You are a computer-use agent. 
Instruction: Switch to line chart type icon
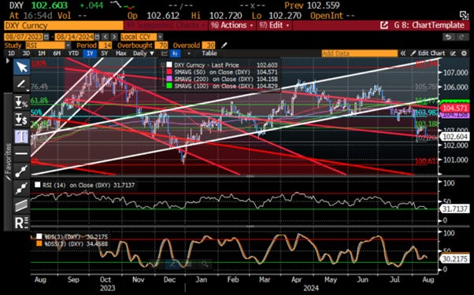click(165, 53)
